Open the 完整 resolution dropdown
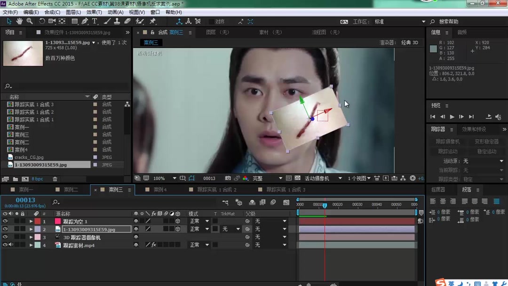508x286 pixels. (x=261, y=179)
